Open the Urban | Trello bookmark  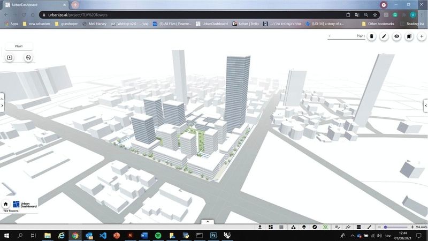(x=246, y=24)
